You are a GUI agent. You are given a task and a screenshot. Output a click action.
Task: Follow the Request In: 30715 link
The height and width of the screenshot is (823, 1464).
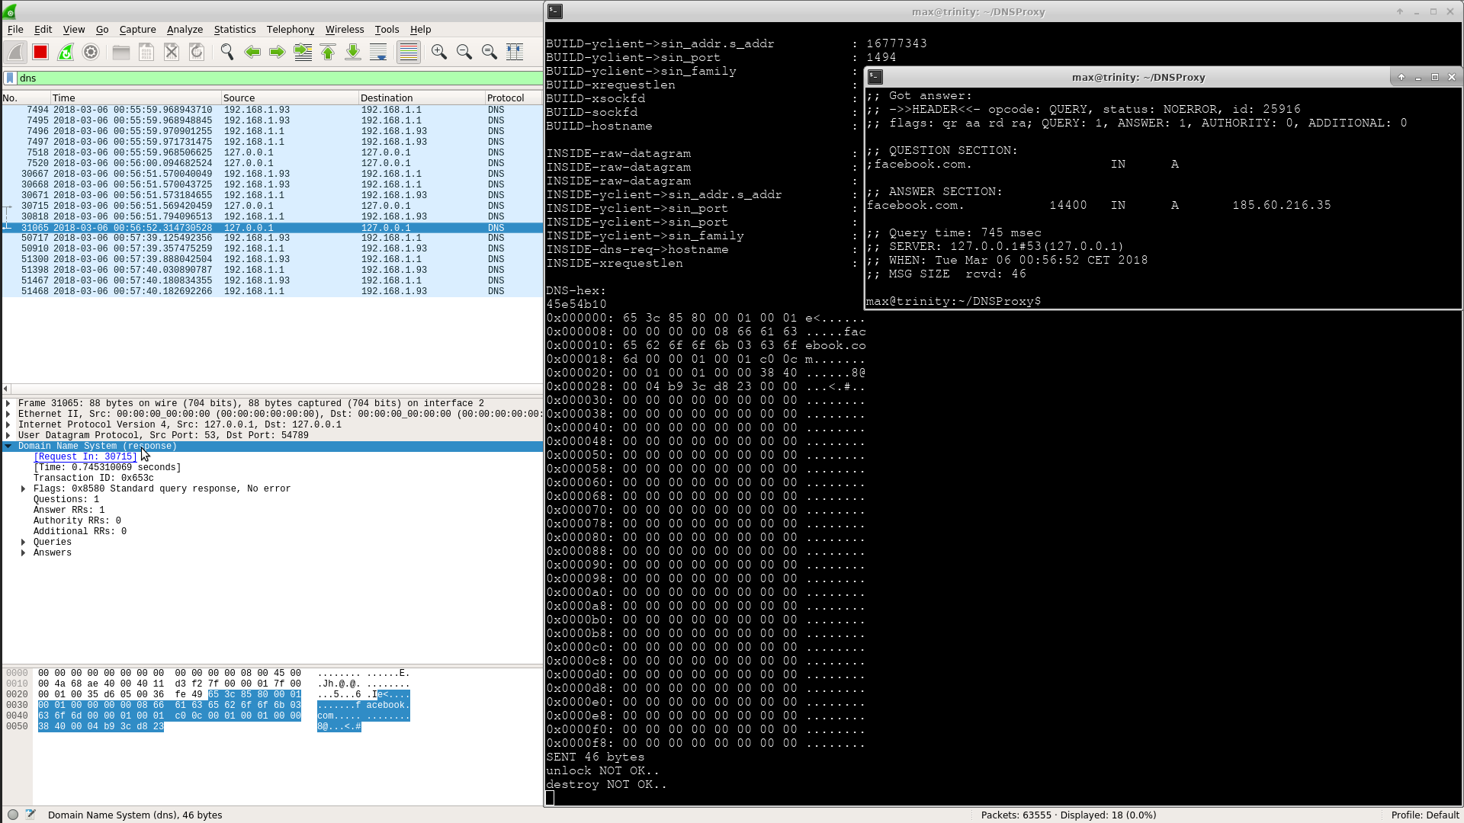click(x=85, y=457)
